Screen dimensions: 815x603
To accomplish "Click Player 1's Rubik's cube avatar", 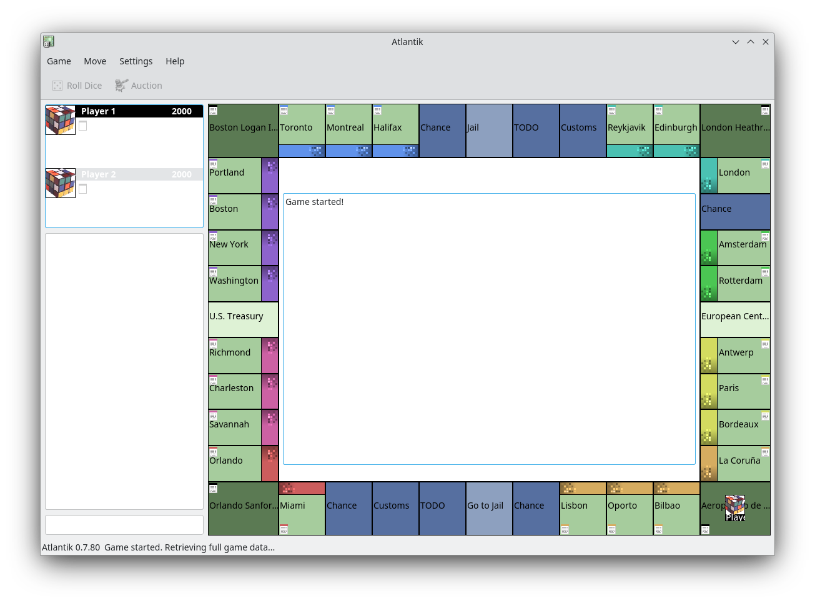I will (61, 120).
